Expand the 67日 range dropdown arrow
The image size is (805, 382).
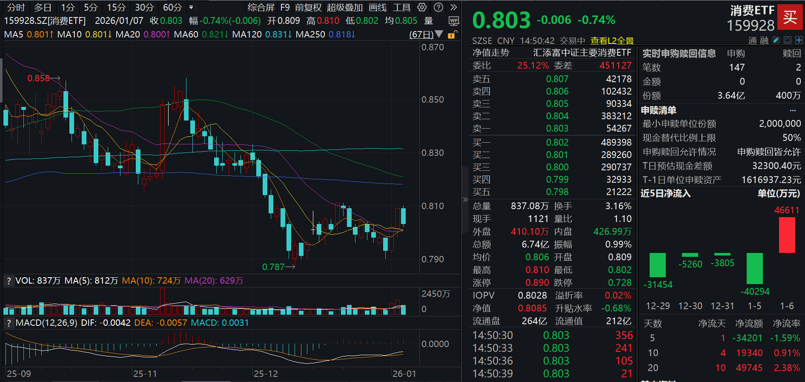(439, 34)
